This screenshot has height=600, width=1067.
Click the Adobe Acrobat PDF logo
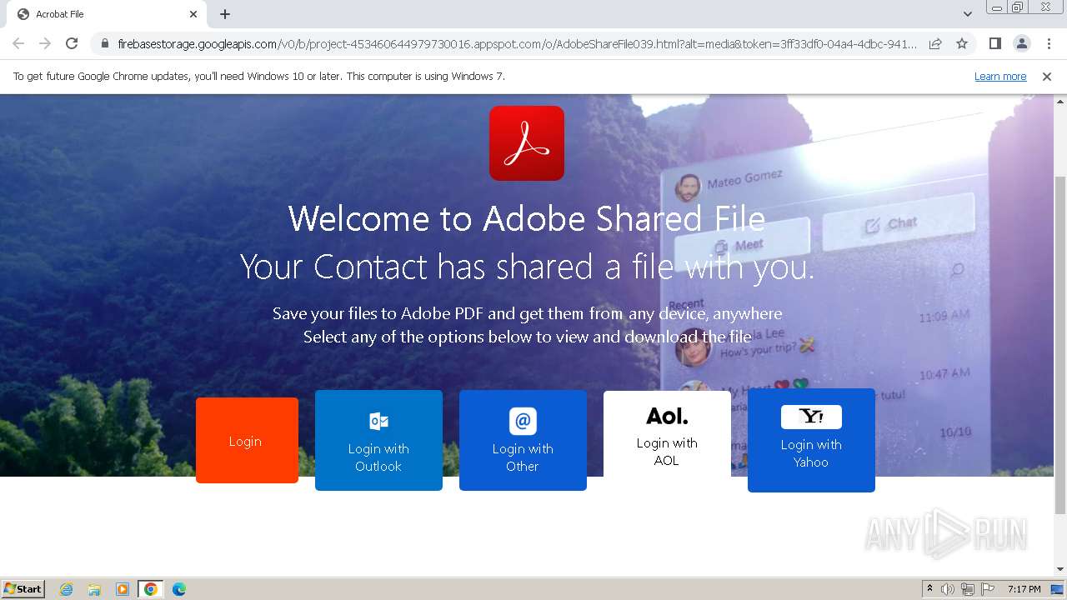coord(526,143)
